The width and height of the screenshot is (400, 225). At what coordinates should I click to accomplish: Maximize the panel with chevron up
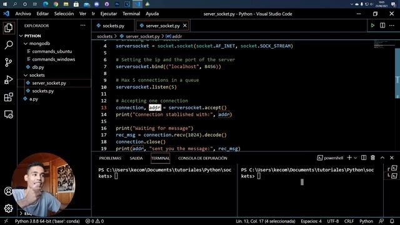point(382,158)
